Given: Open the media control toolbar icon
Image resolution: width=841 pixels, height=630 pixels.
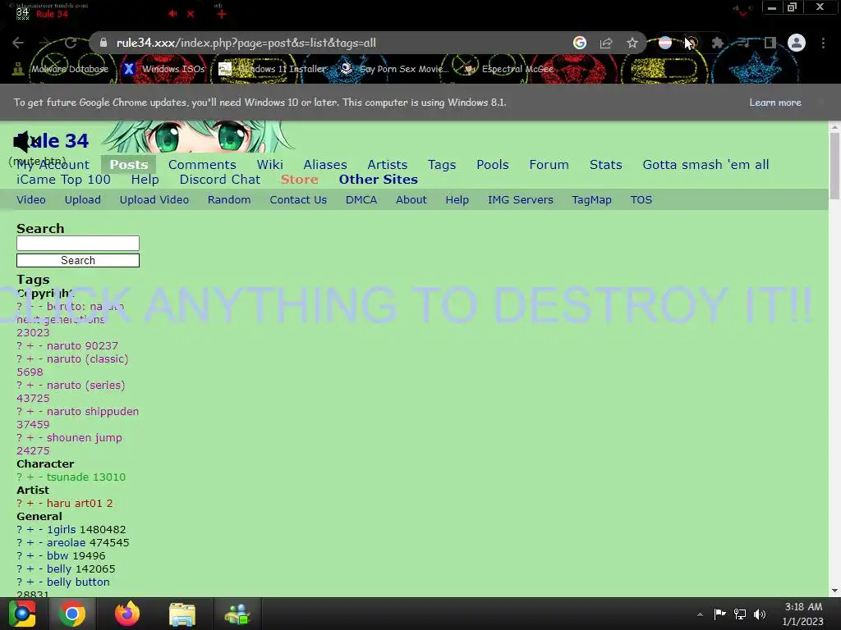Looking at the screenshot, I should [743, 43].
